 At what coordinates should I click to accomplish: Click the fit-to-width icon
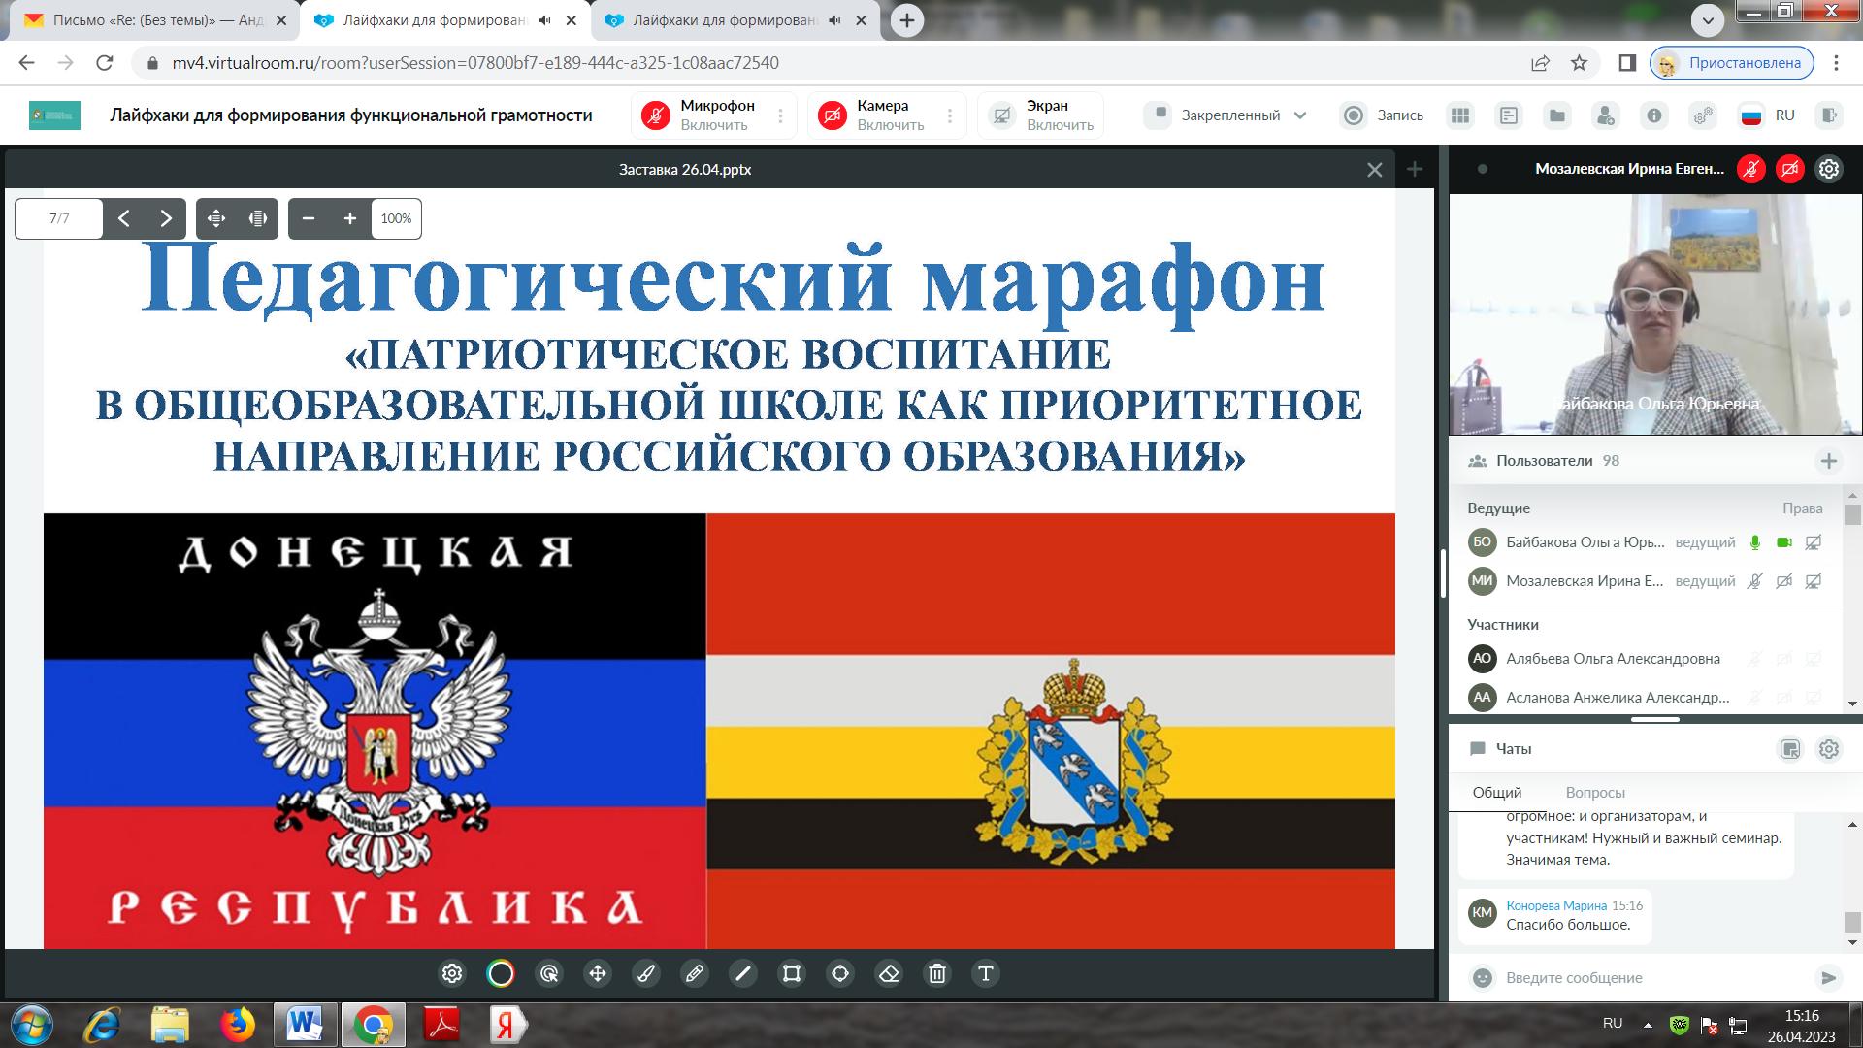pyautogui.click(x=258, y=218)
